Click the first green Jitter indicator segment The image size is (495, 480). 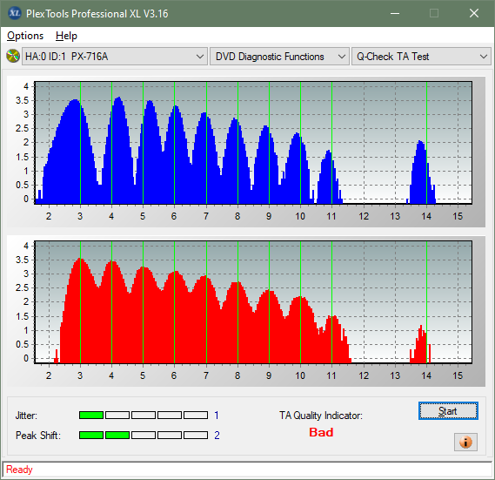[x=91, y=415]
